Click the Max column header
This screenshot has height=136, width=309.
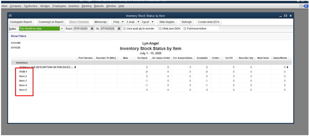126,58
